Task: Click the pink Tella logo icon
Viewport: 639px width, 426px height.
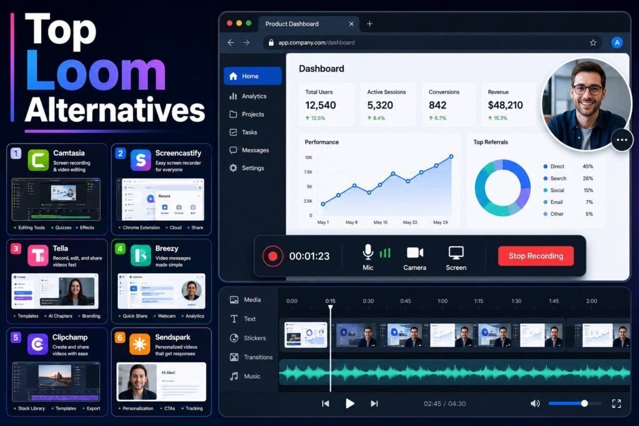Action: (x=38, y=255)
